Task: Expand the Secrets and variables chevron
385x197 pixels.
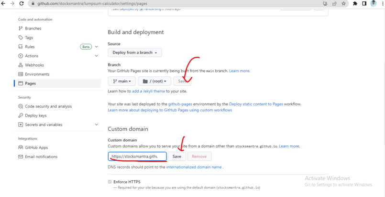Action: 96,124
